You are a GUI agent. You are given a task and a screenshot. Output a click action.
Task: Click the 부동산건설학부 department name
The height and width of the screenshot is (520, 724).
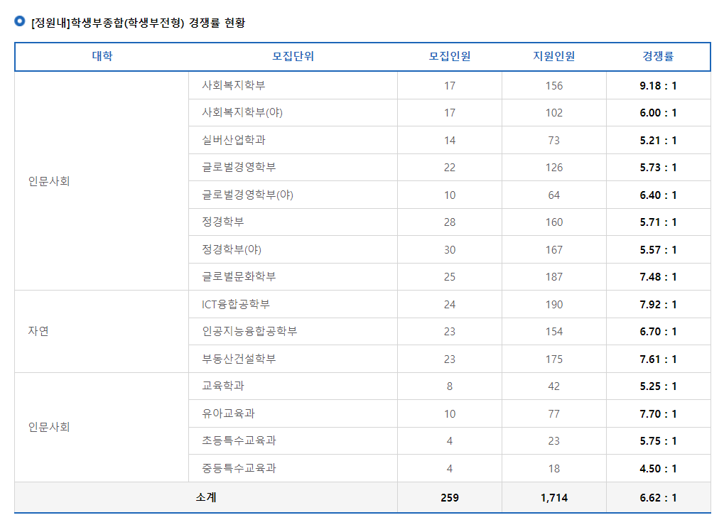(x=227, y=358)
